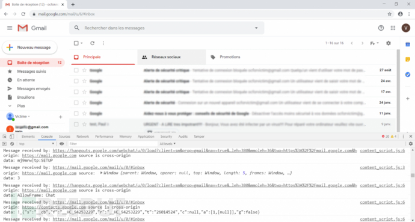Open the DevTools Sources tab
The height and width of the screenshot is (222, 415).
point(64,137)
